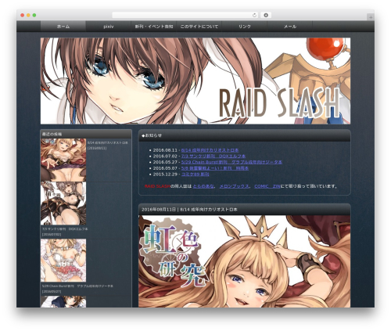Minimize the window with yellow button
This screenshot has width=391, height=331.
coord(28,15)
